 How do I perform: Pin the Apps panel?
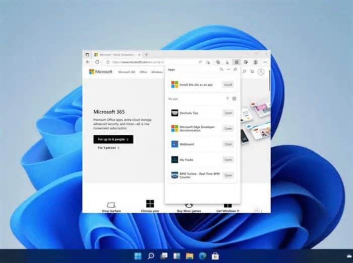point(236,69)
